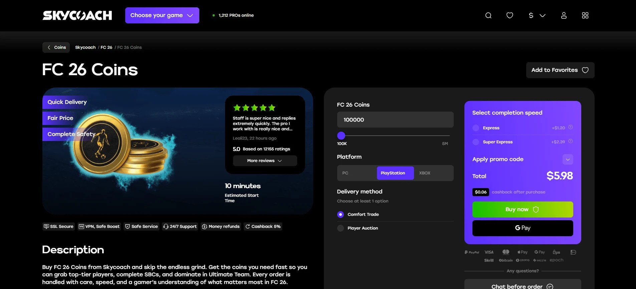Enable Express completion speed
636x289 pixels.
pos(476,128)
